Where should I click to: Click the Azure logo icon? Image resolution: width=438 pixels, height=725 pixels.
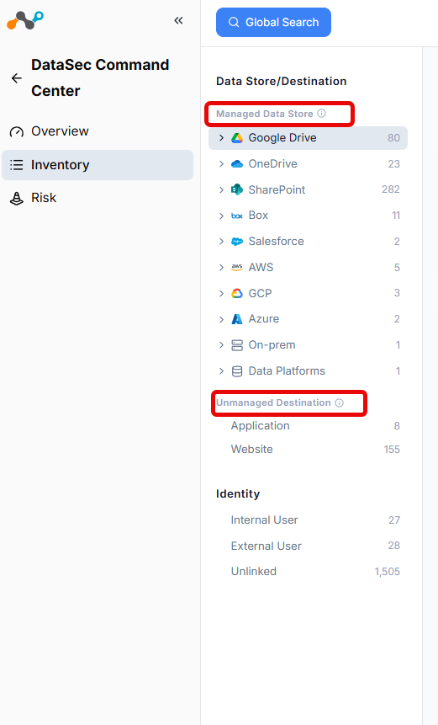pyautogui.click(x=237, y=319)
